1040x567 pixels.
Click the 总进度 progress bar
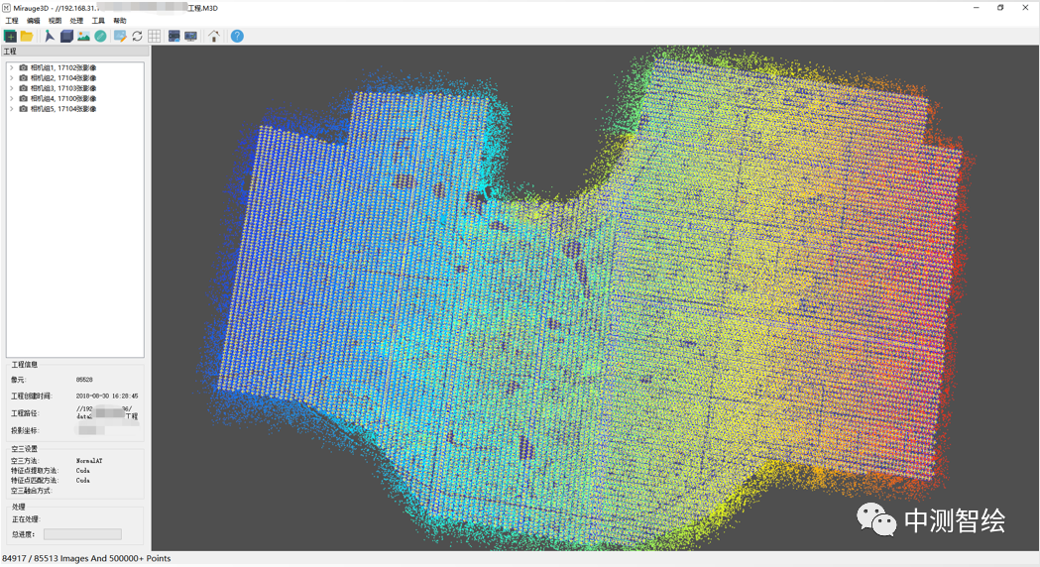point(82,534)
